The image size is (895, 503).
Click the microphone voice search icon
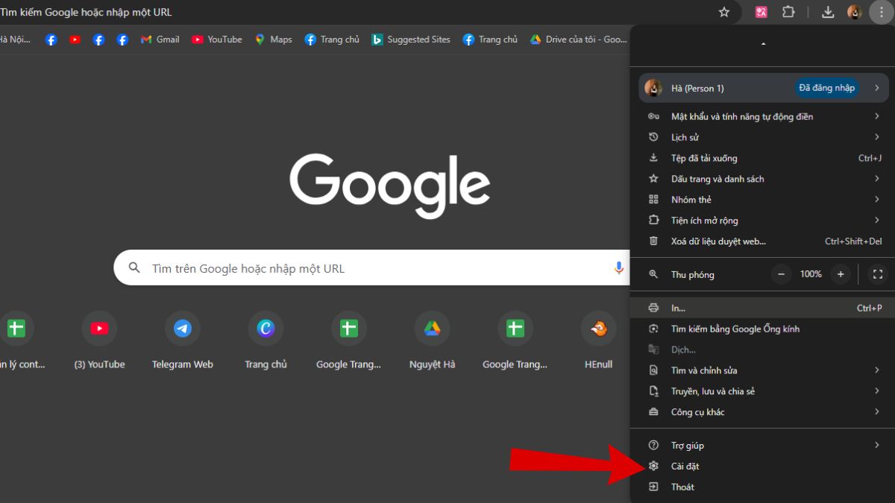pos(618,268)
